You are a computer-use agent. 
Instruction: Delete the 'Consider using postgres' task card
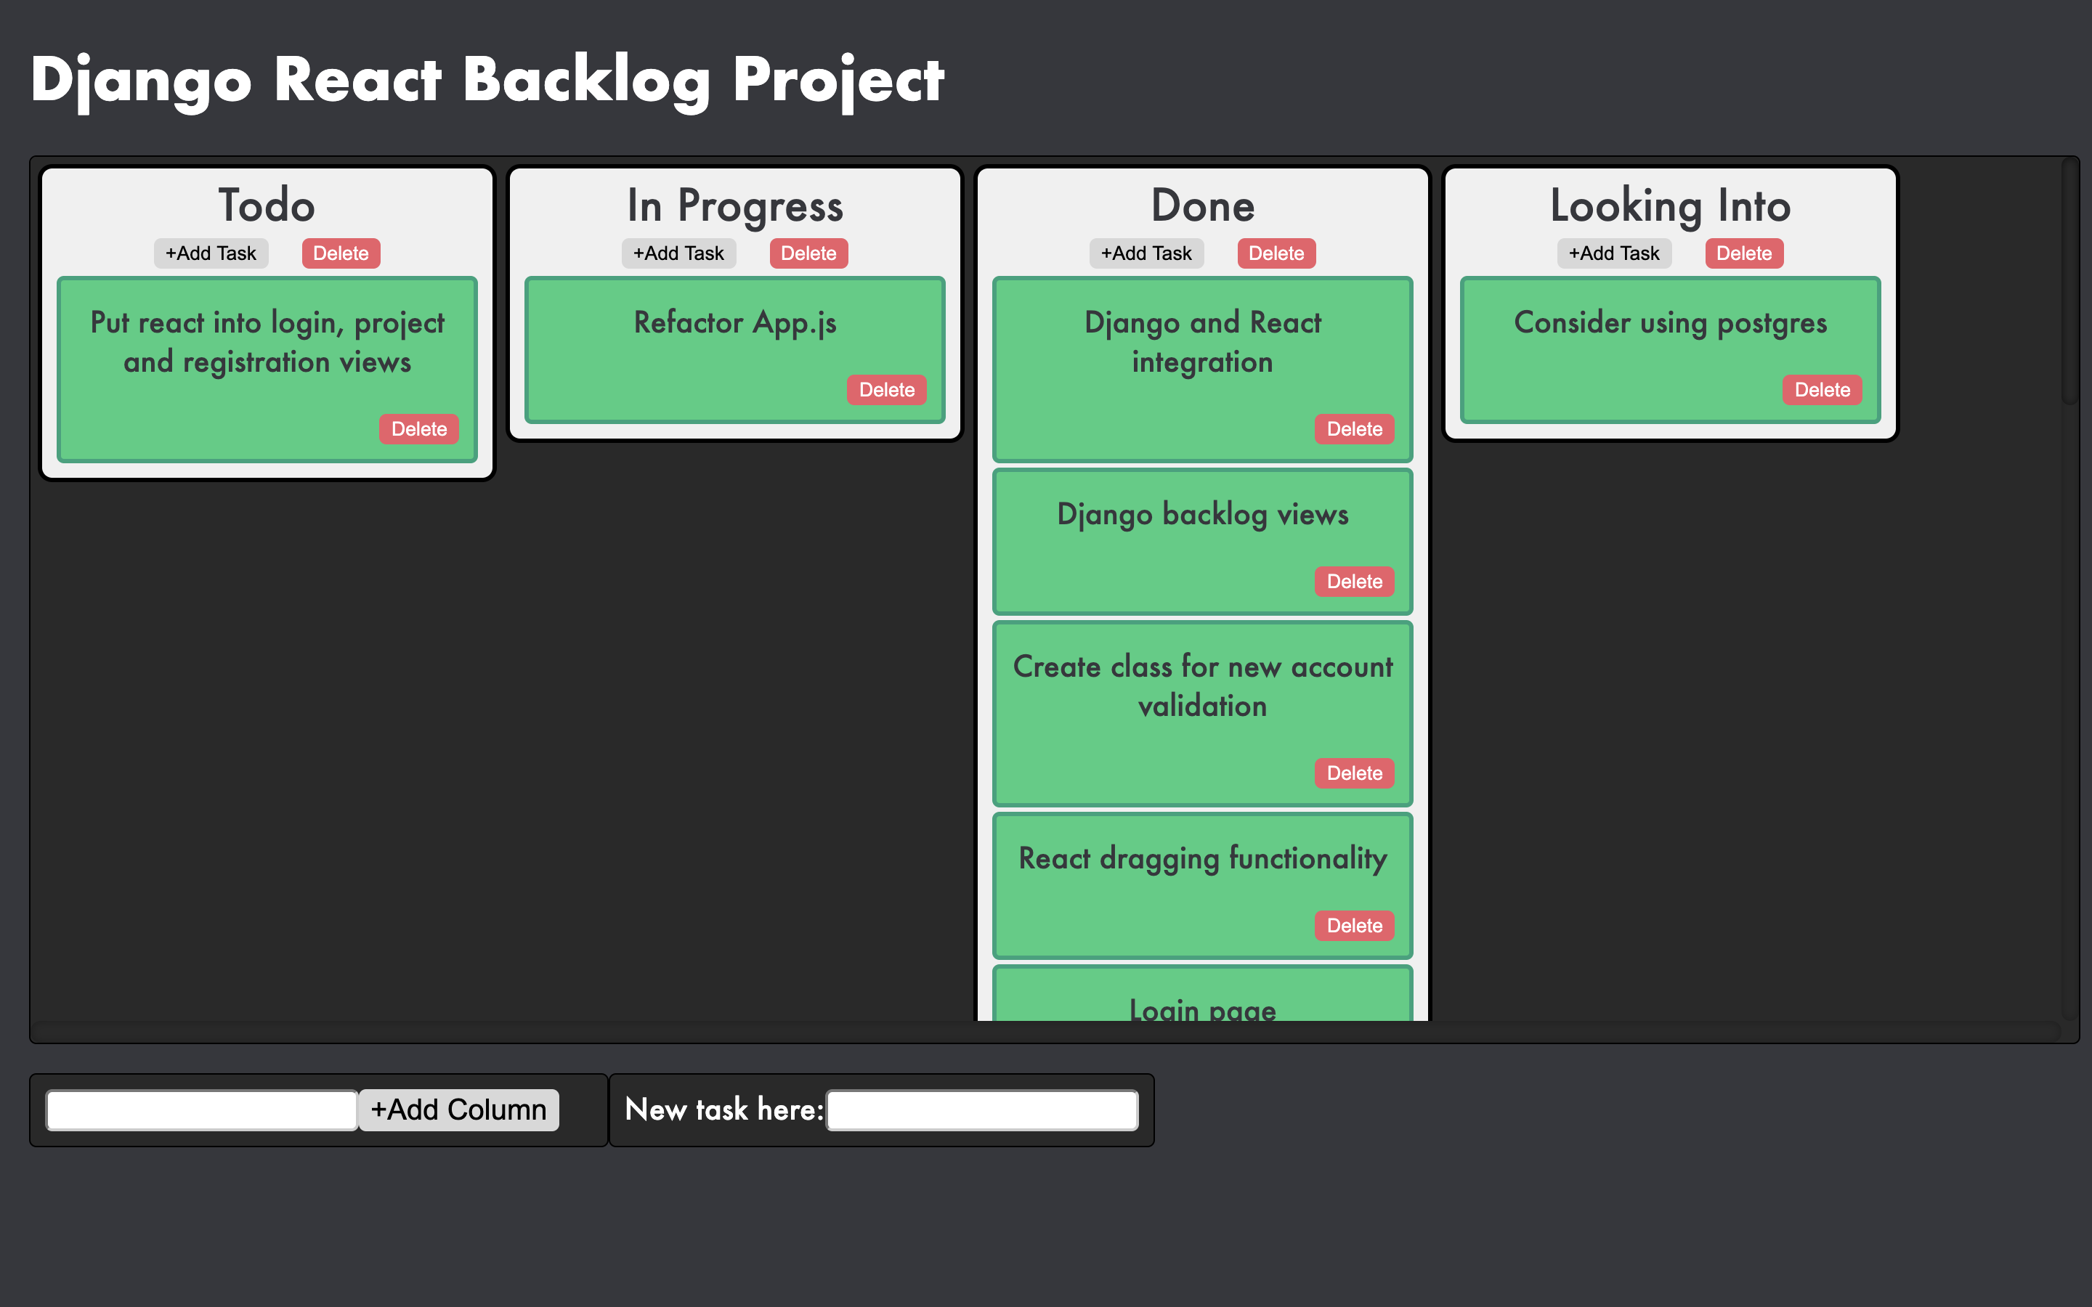pos(1822,390)
